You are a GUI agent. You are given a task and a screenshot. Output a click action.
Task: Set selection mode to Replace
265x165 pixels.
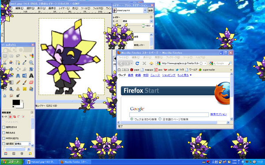pos(10,117)
